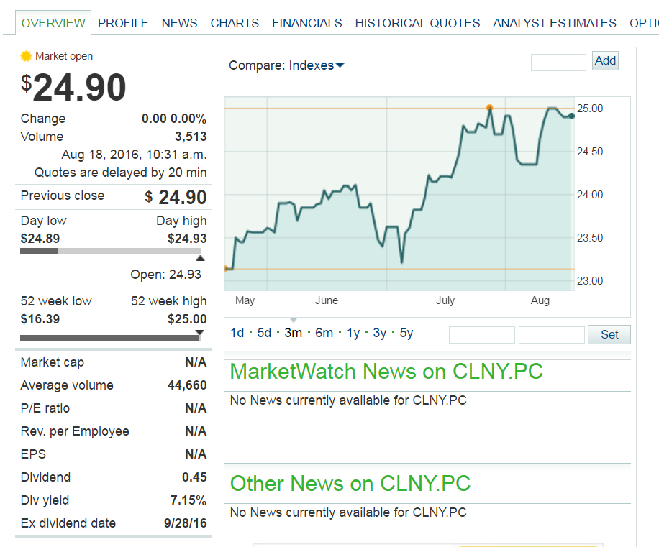
Task: Open the Historical Quotes tab
Action: [x=417, y=23]
